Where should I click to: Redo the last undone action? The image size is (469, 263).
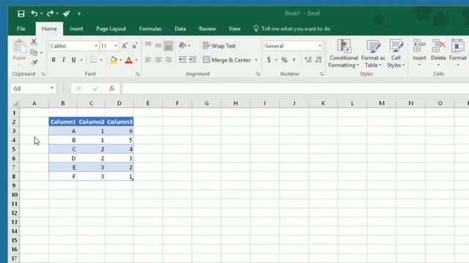[x=50, y=13]
